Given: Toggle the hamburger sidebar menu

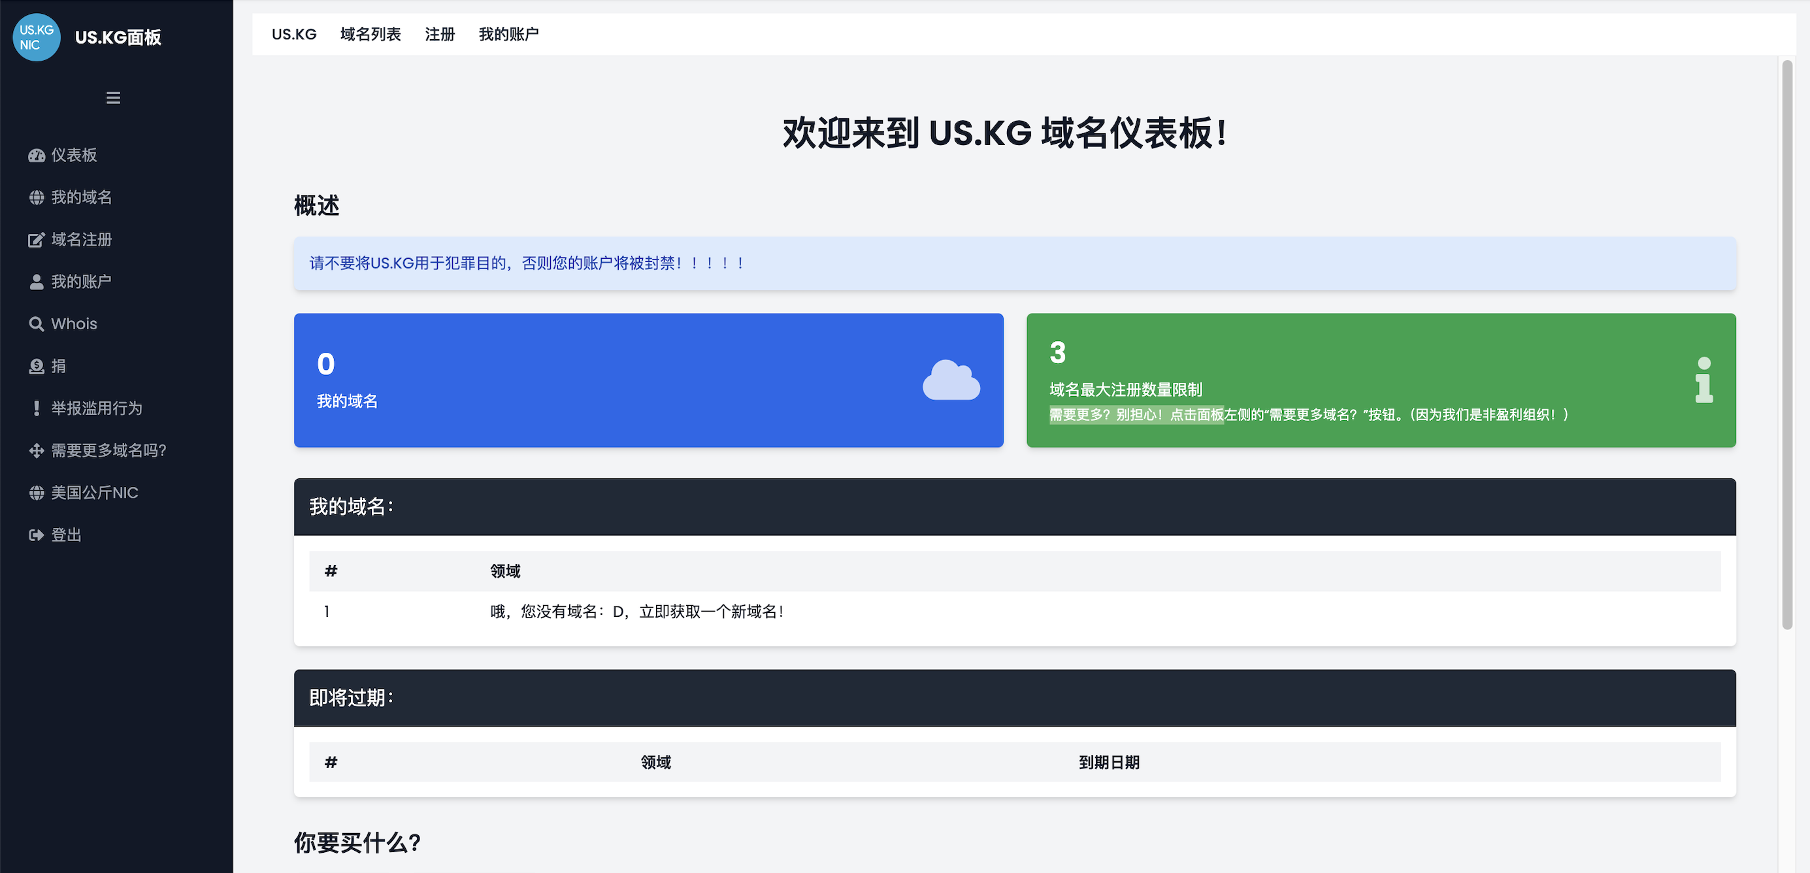Looking at the screenshot, I should pyautogui.click(x=113, y=98).
